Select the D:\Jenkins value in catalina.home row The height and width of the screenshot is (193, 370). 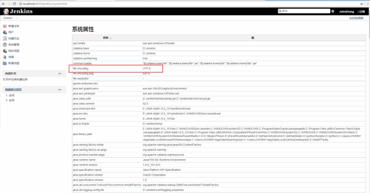(x=149, y=53)
